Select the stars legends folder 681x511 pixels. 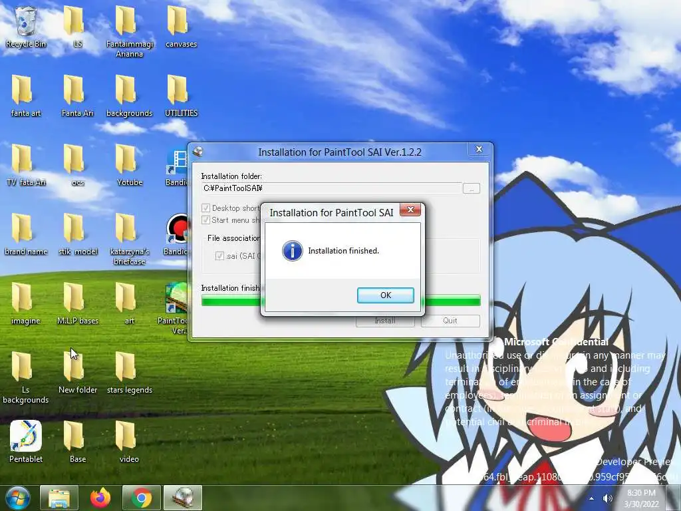tap(129, 373)
